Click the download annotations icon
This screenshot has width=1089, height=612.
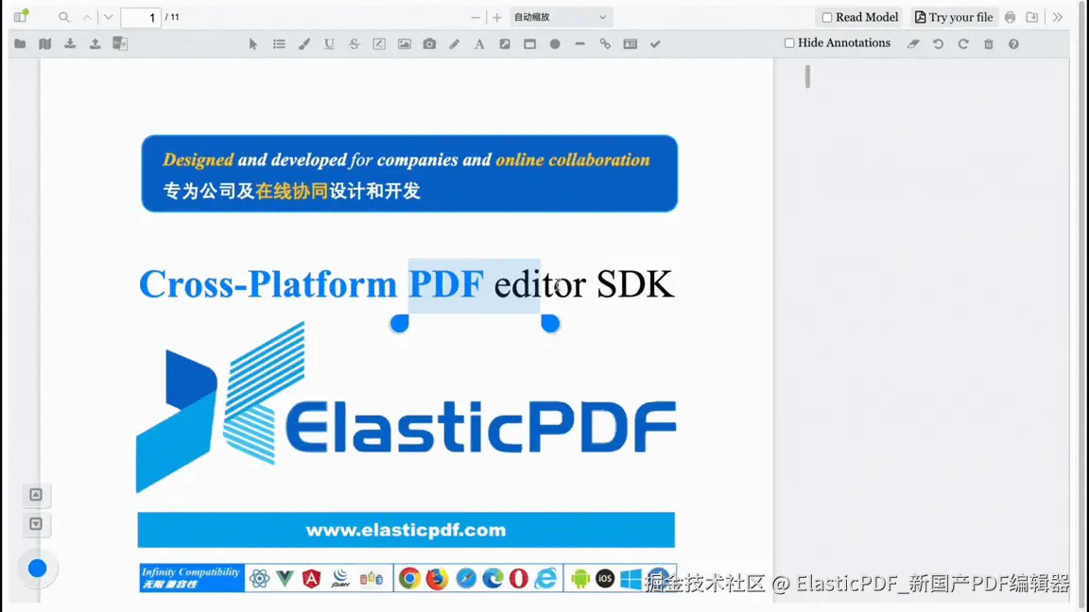(x=70, y=43)
